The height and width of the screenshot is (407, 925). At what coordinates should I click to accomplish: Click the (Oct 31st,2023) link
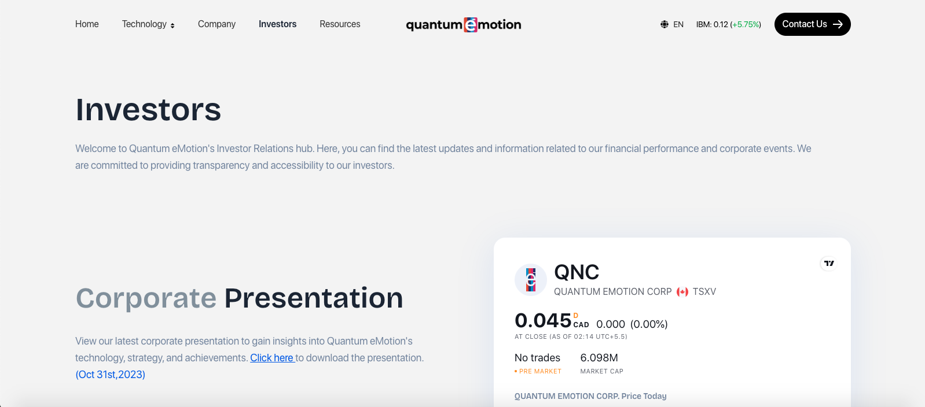[x=110, y=374]
